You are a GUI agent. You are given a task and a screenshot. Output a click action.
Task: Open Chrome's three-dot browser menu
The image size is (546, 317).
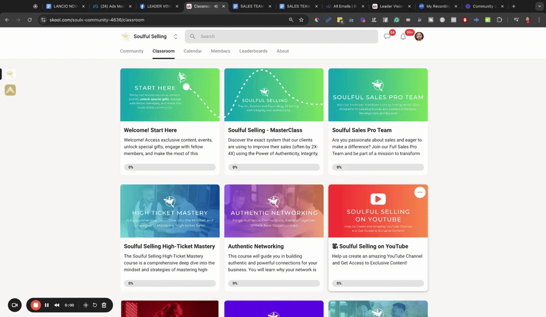coord(539,19)
